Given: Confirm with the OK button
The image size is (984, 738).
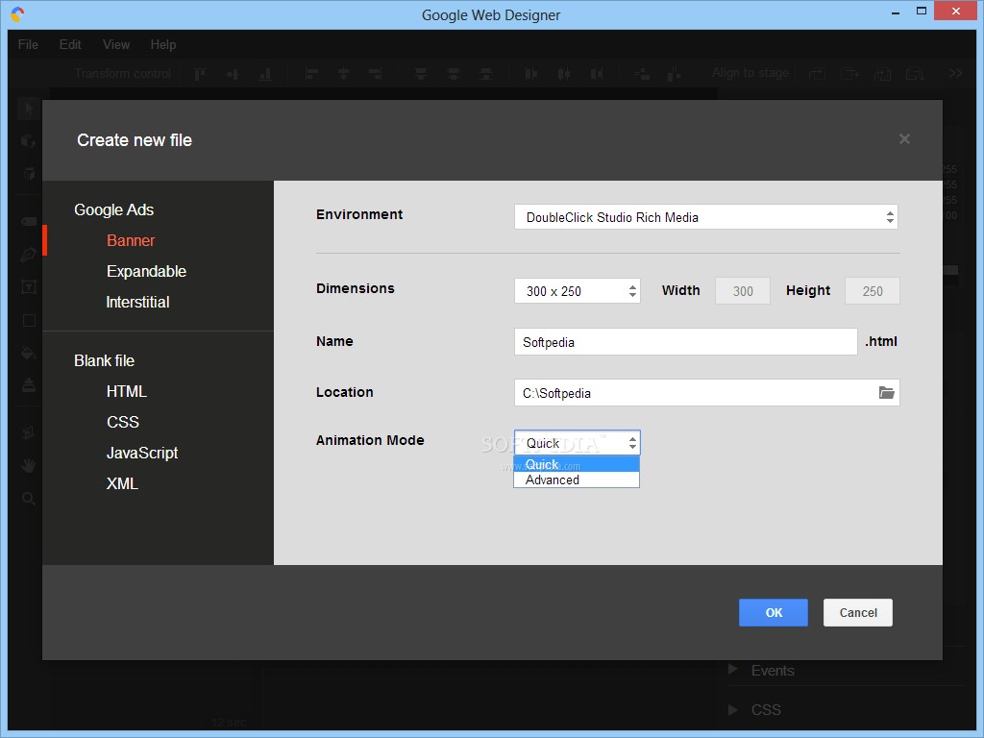Looking at the screenshot, I should (x=773, y=612).
